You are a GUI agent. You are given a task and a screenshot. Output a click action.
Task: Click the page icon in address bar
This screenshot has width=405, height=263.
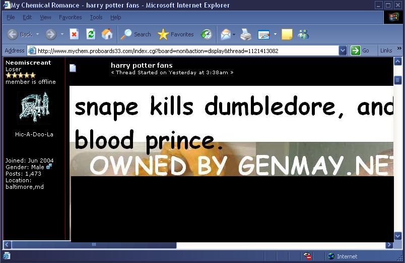32,50
